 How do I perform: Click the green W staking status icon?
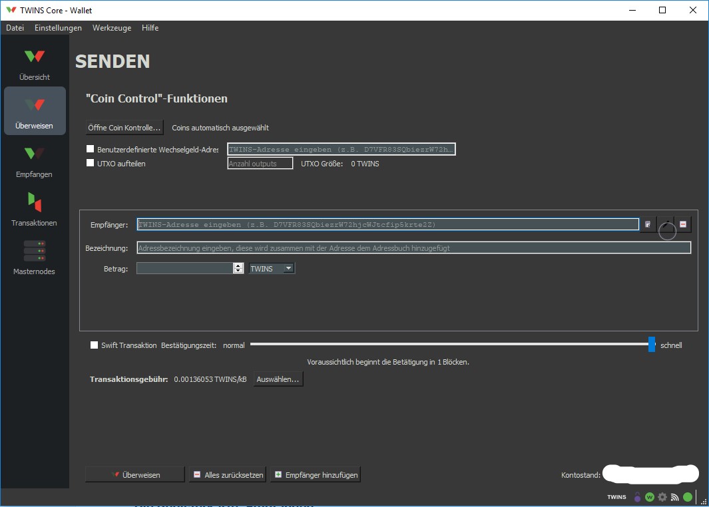[650, 497]
